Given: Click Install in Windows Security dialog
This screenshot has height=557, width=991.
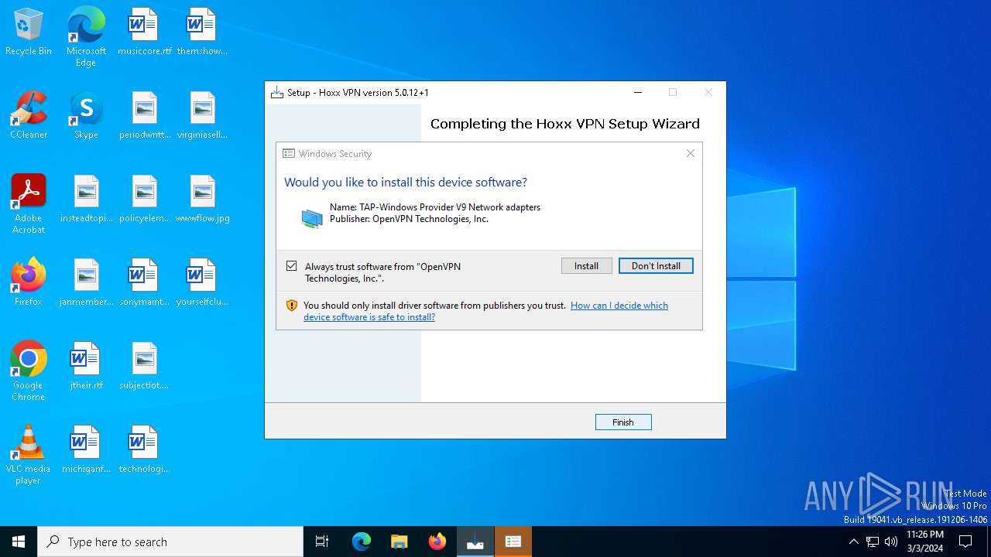Looking at the screenshot, I should click(586, 266).
